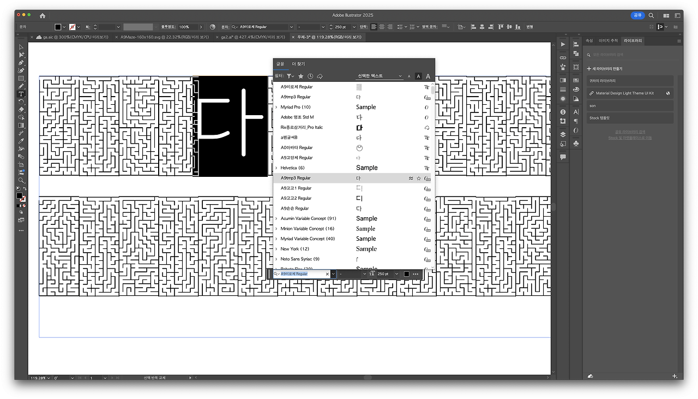Select the Type tool in the toolbar
Viewport: 698px width, 399px height.
21,94
